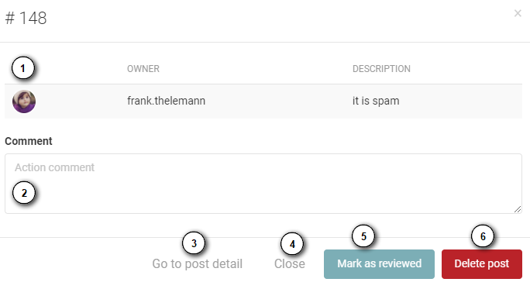
Task: Click numbered marker 1 circle
Action: tap(23, 68)
